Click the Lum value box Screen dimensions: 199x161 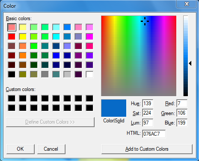148,123
